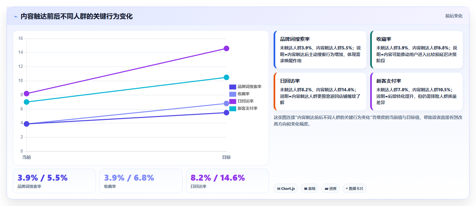Image resolution: width=476 pixels, height=206 pixels.
Task: Select the light-blue 收藏率 target point at 6.8
Action: [x=226, y=103]
